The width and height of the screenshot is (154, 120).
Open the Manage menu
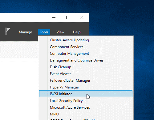pos(25,32)
